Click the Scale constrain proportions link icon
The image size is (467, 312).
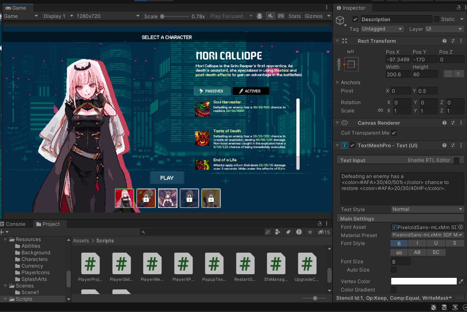coord(381,110)
